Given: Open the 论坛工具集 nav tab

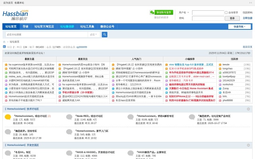Looking at the screenshot, I should 87,27.
